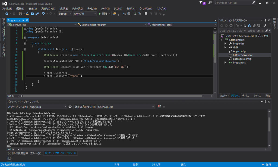Click the Save All toolbar icon
Screen dimensions: 278x167
pos(37,14)
